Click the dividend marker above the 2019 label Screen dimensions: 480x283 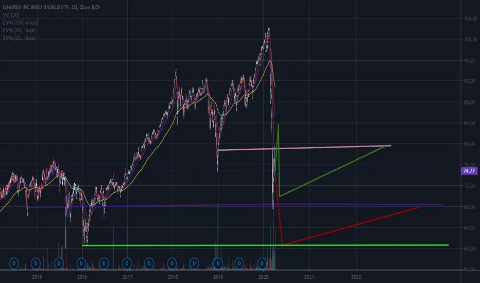tap(218, 263)
